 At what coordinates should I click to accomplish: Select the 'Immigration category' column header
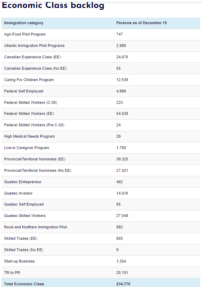[x=24, y=23]
